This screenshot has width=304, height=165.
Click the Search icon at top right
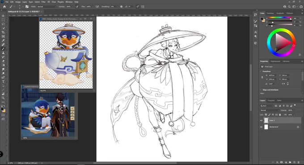coord(289,7)
